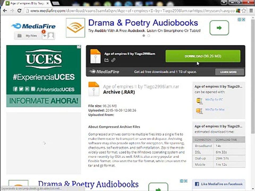Click the share icon under the file name
The width and height of the screenshot is (255, 191).
pyautogui.click(x=107, y=60)
